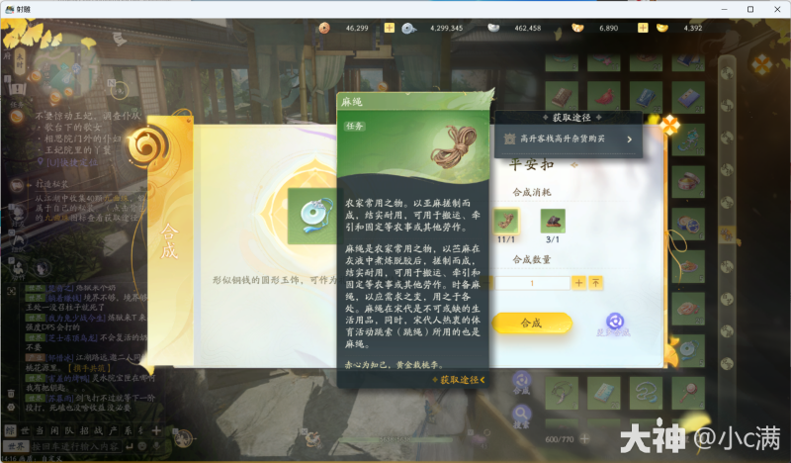Expand bag capacity next to 600/770
791x463 pixels.
584,439
